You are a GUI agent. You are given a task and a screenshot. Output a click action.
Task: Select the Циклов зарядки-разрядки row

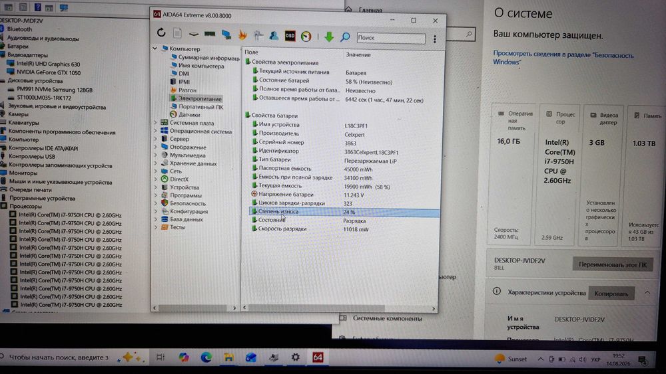click(344, 203)
